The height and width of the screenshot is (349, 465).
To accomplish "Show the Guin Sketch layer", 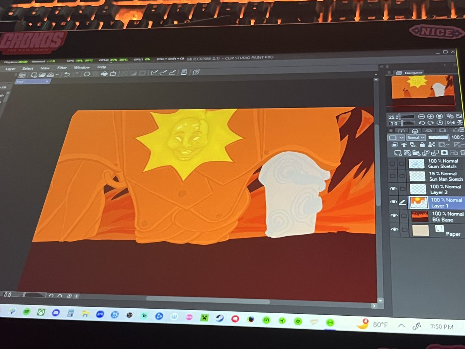I will 393,163.
